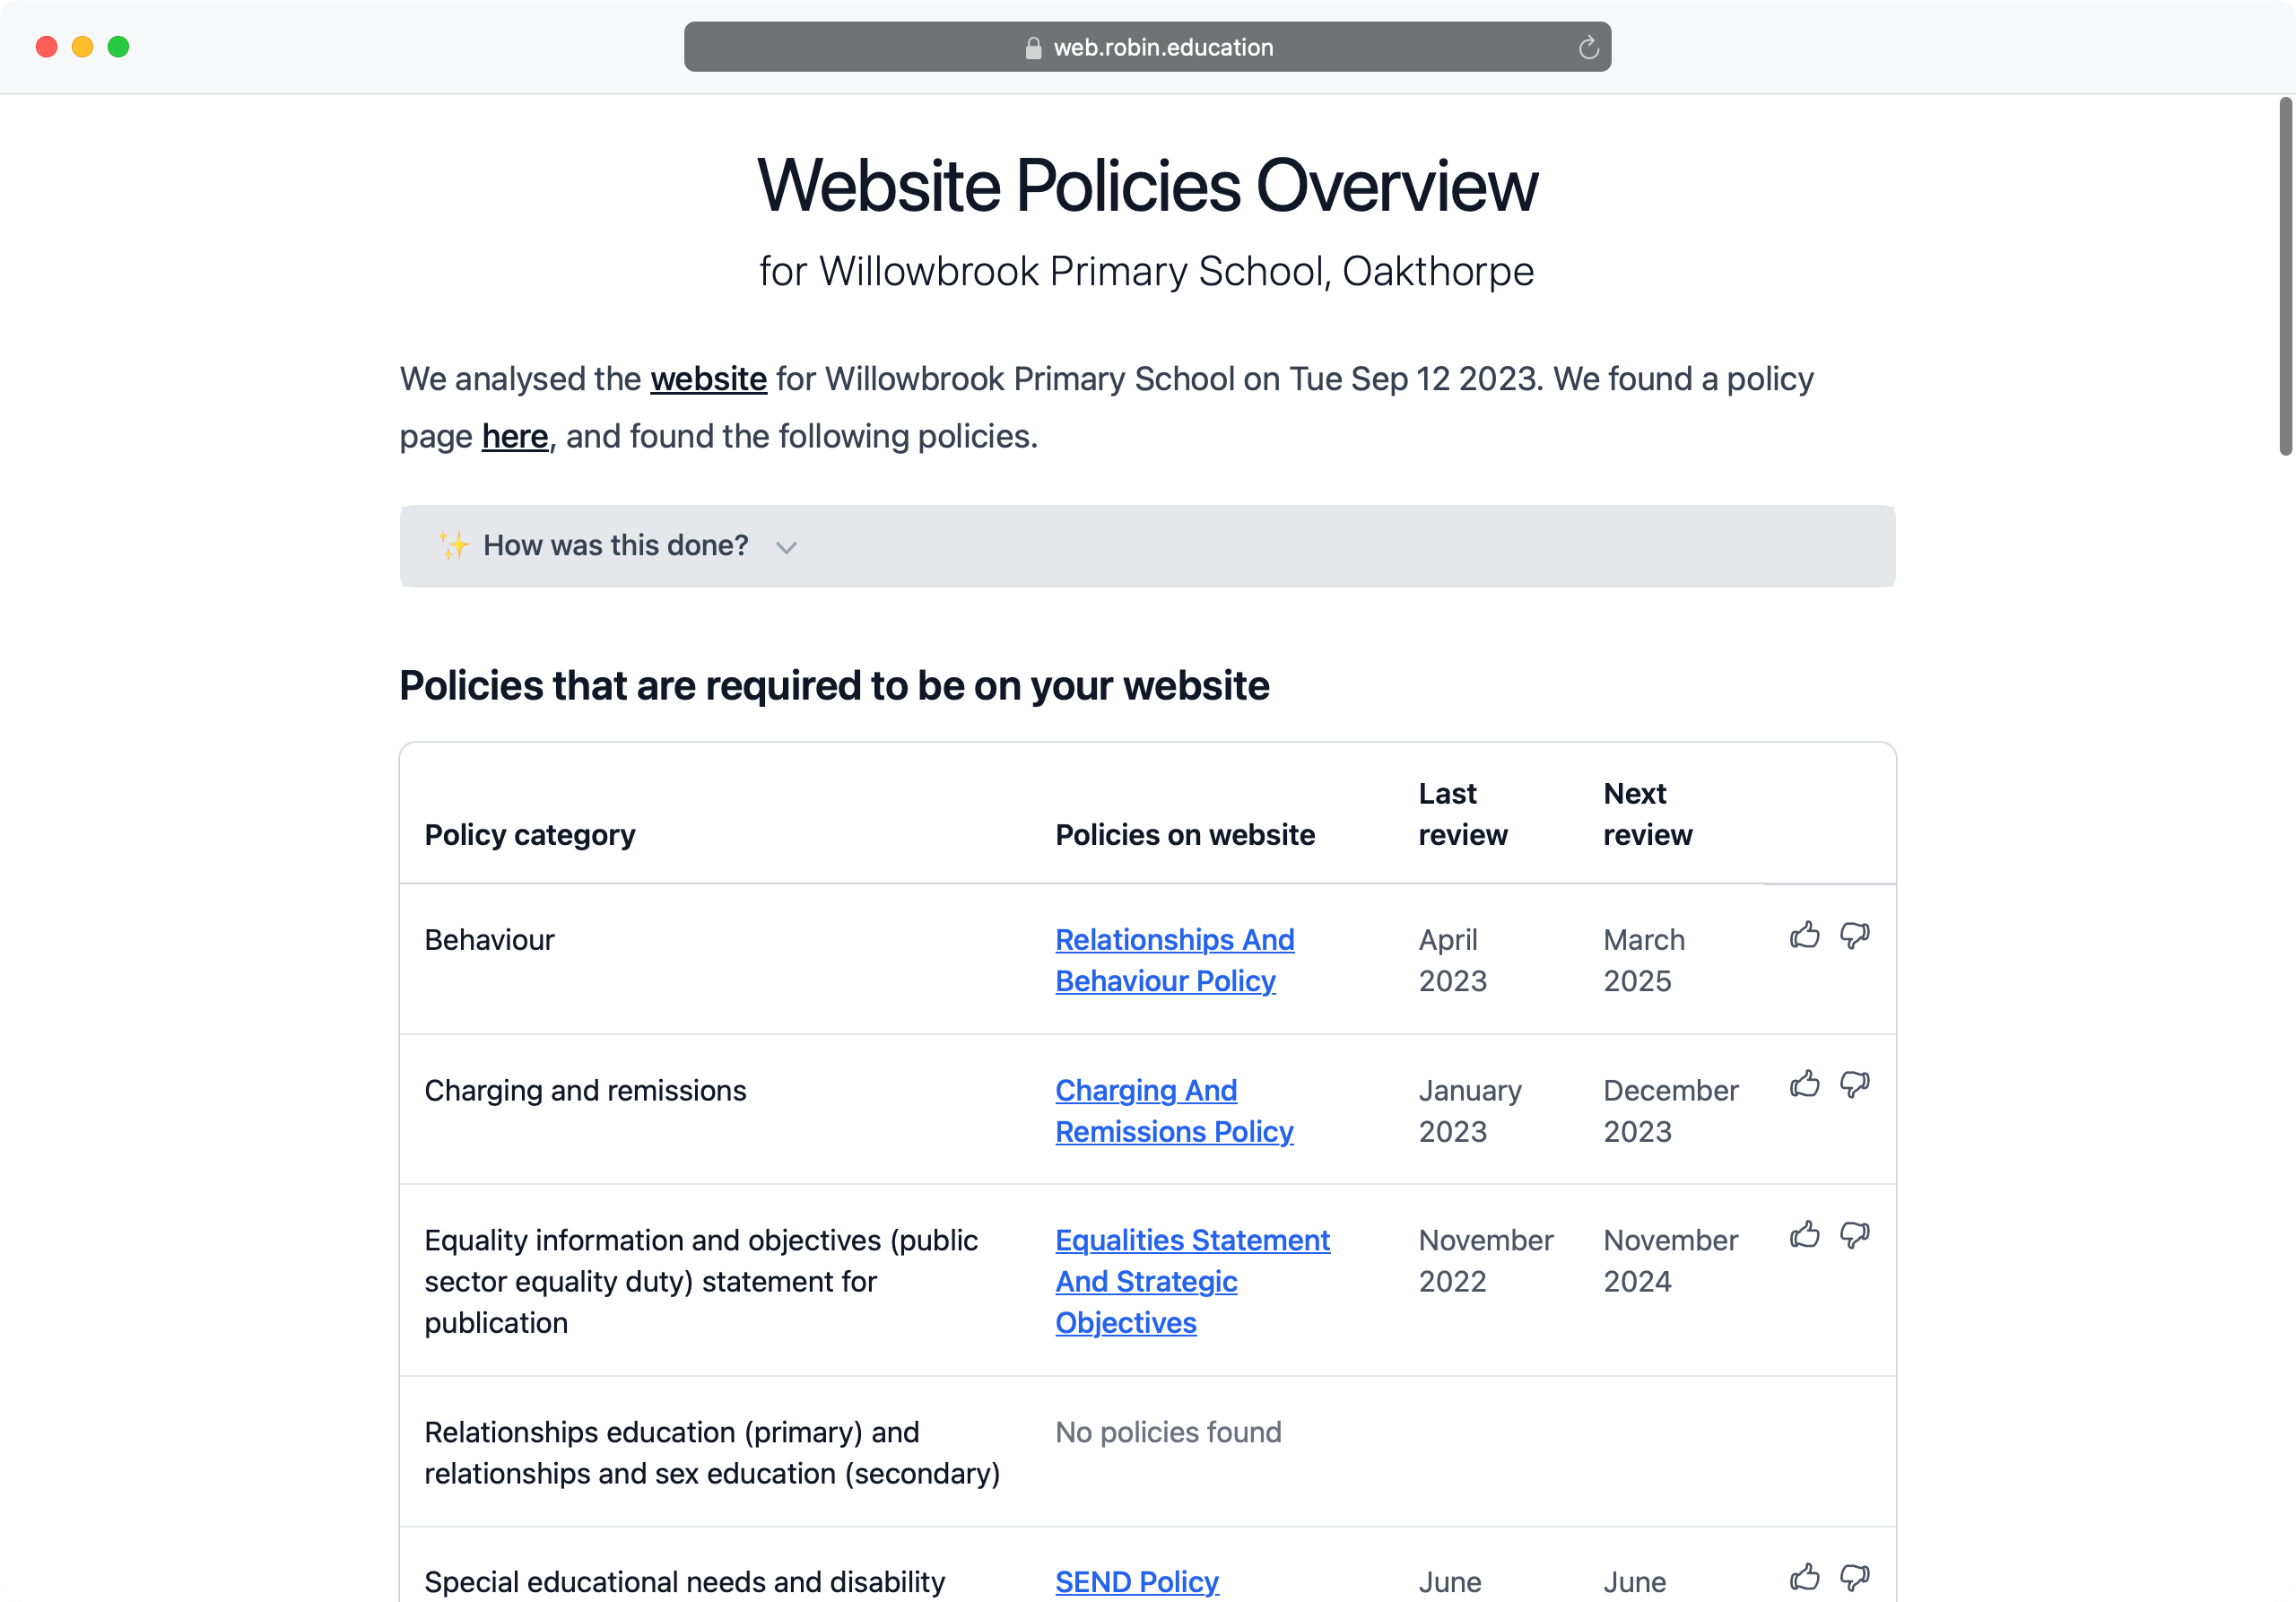Thumbs up the Charging and remissions row
Screen dimensions: 2296x1602
(x=1804, y=1085)
